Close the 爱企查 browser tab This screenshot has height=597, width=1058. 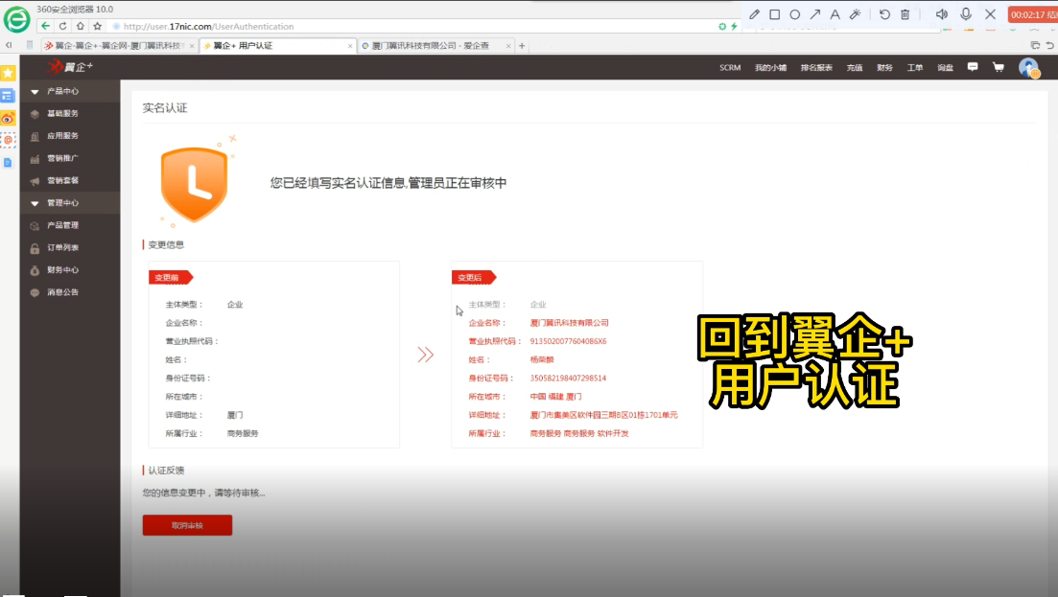(x=508, y=46)
